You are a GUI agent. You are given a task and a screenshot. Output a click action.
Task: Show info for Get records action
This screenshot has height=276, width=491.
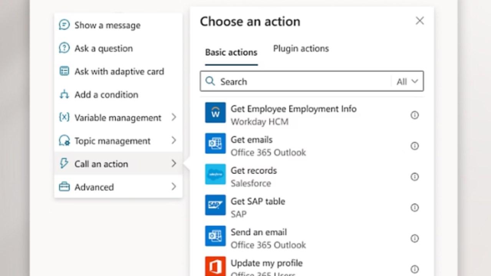[415, 177]
